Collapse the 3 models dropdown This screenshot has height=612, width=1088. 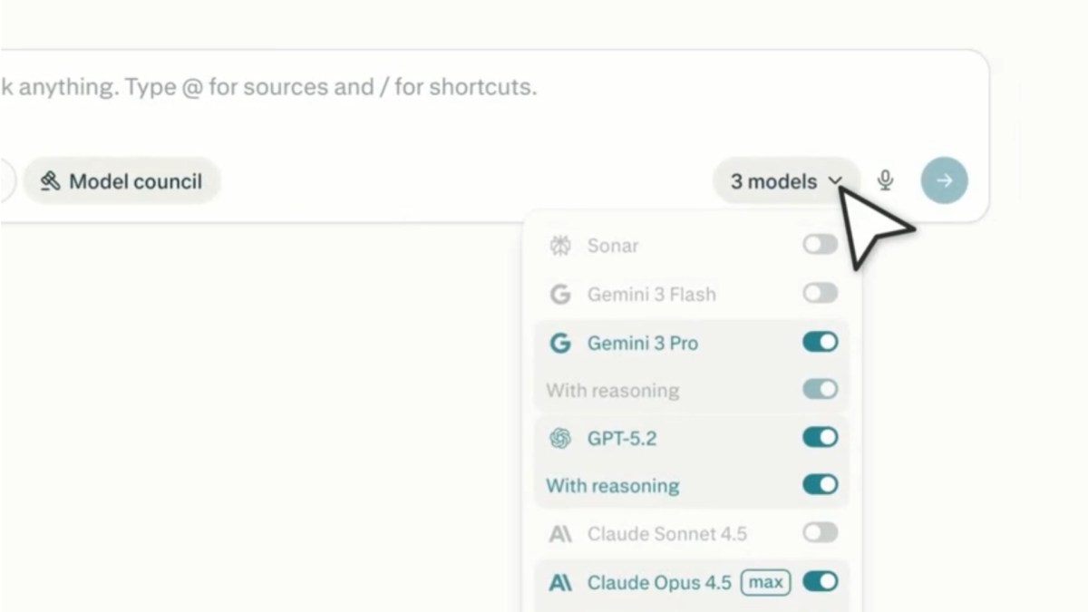coord(774,181)
